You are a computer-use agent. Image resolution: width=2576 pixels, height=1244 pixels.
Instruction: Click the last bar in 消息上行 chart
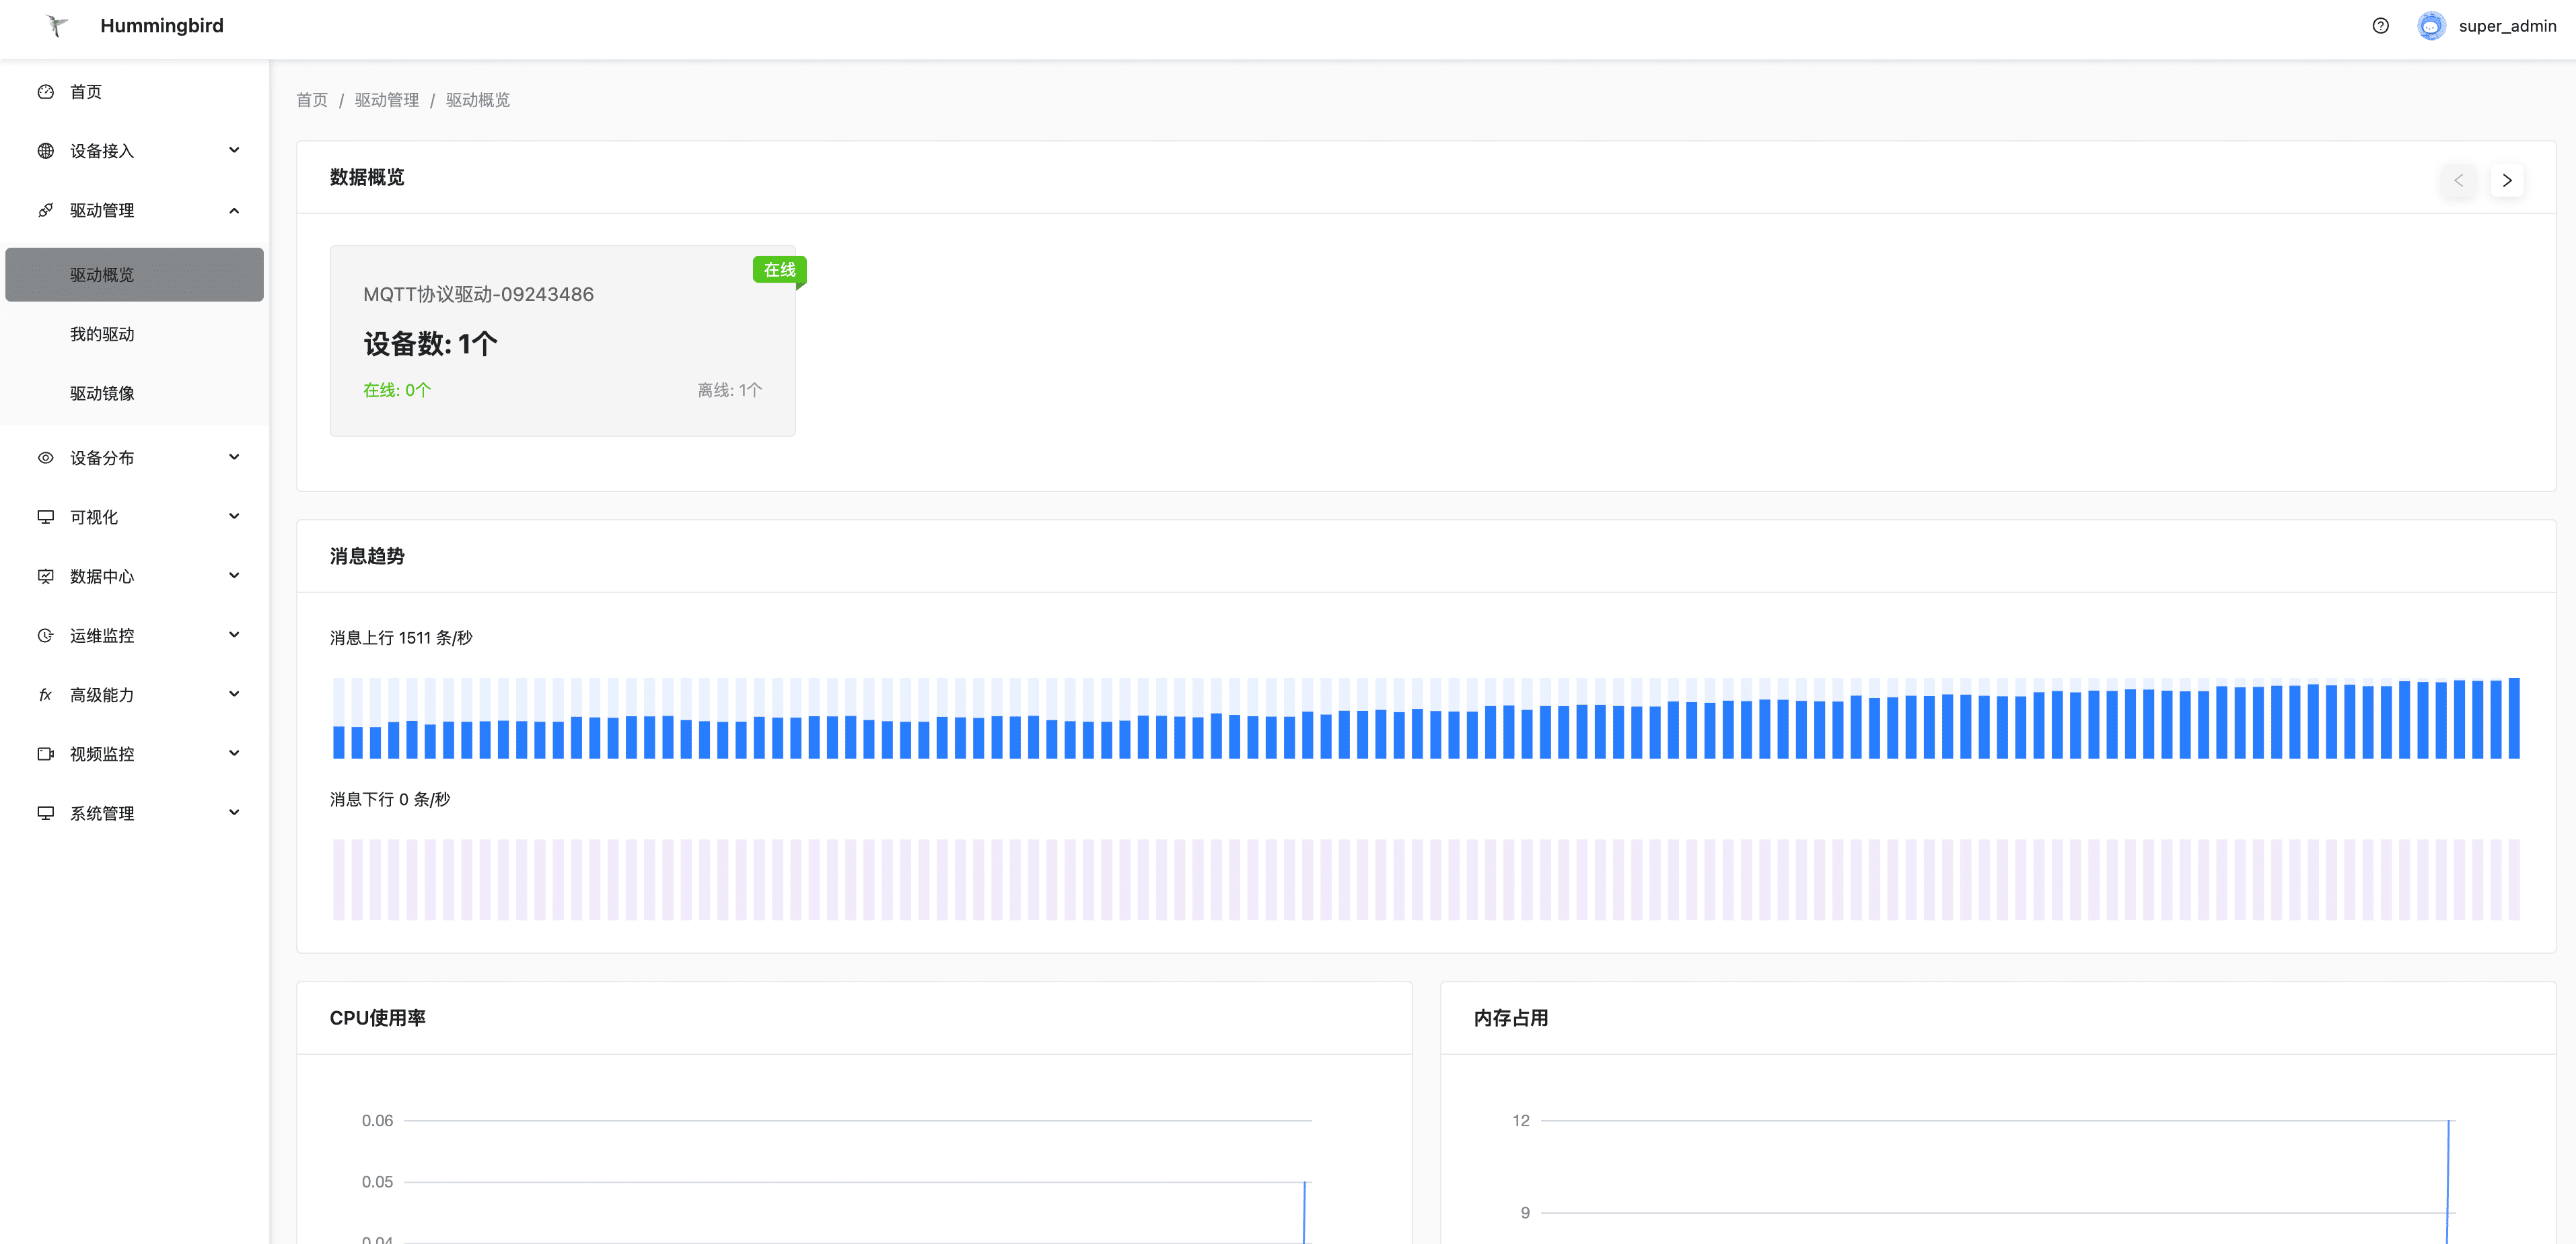tap(2514, 718)
